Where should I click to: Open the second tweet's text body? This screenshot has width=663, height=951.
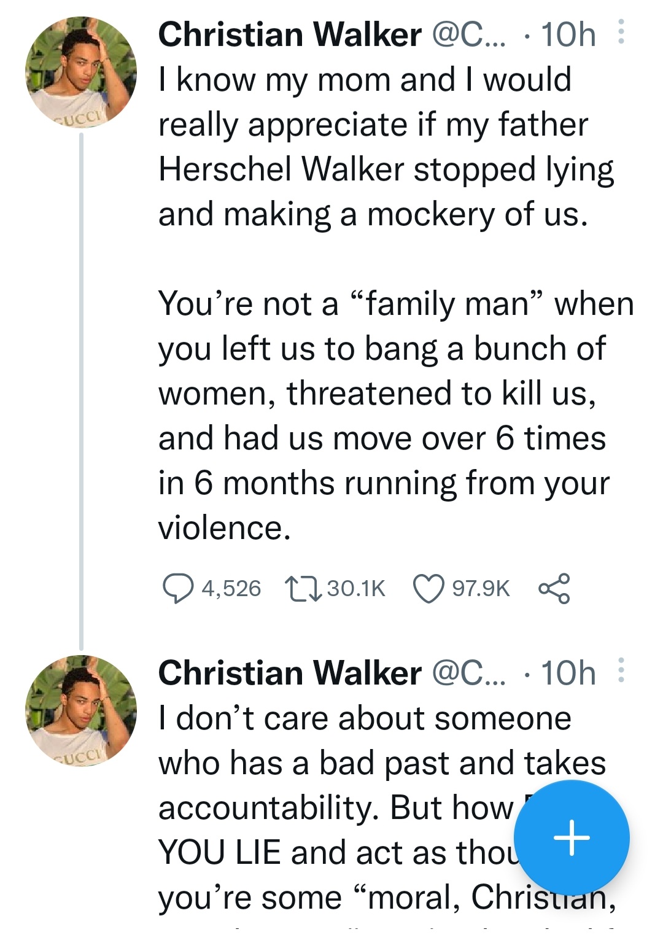[387, 807]
